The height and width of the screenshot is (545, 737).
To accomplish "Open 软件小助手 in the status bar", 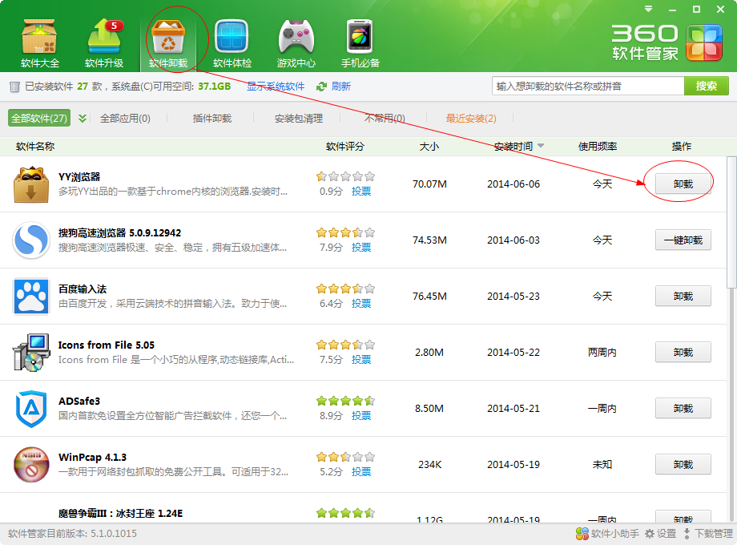I will (607, 534).
